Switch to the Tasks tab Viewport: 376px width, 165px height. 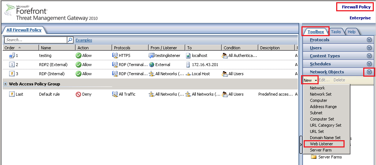click(336, 32)
